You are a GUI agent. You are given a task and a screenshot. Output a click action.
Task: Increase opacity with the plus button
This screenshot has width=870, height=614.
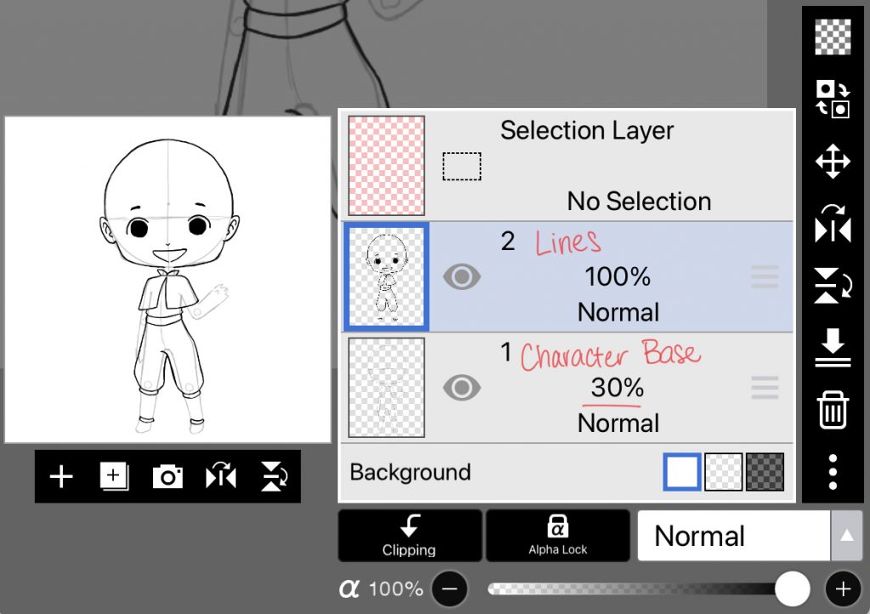click(x=843, y=588)
